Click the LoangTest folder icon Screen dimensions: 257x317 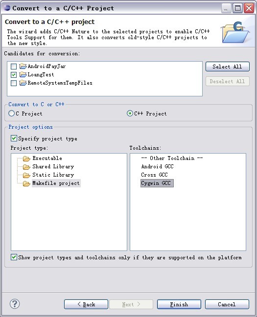[23, 74]
